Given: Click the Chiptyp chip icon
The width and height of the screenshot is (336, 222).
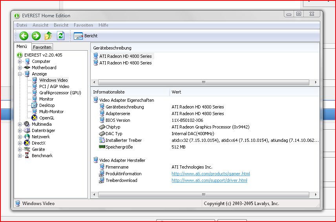Looking at the screenshot, I should click(x=102, y=127).
